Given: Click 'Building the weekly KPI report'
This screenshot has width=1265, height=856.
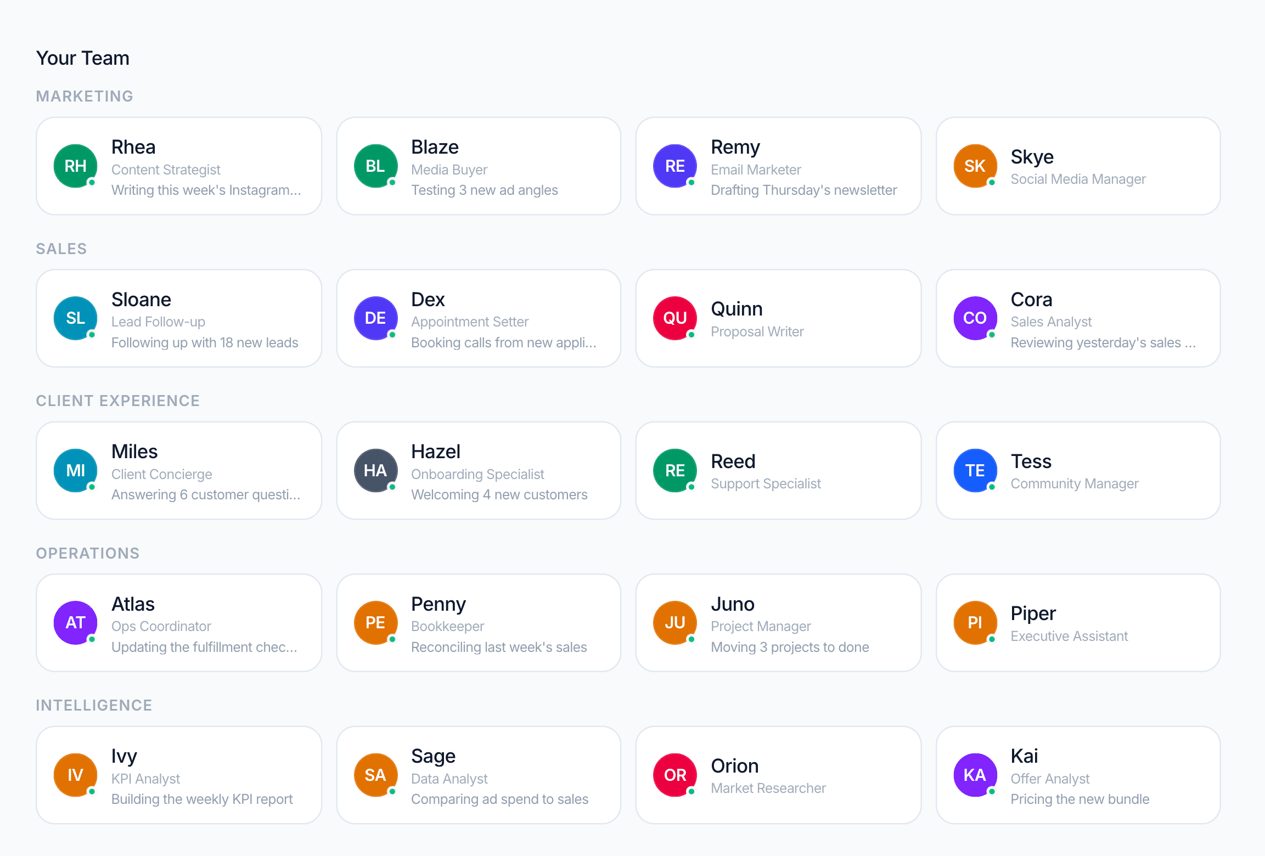Looking at the screenshot, I should click(202, 799).
